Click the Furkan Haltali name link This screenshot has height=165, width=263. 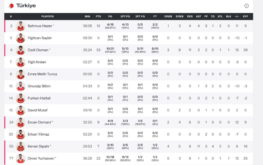click(39, 98)
